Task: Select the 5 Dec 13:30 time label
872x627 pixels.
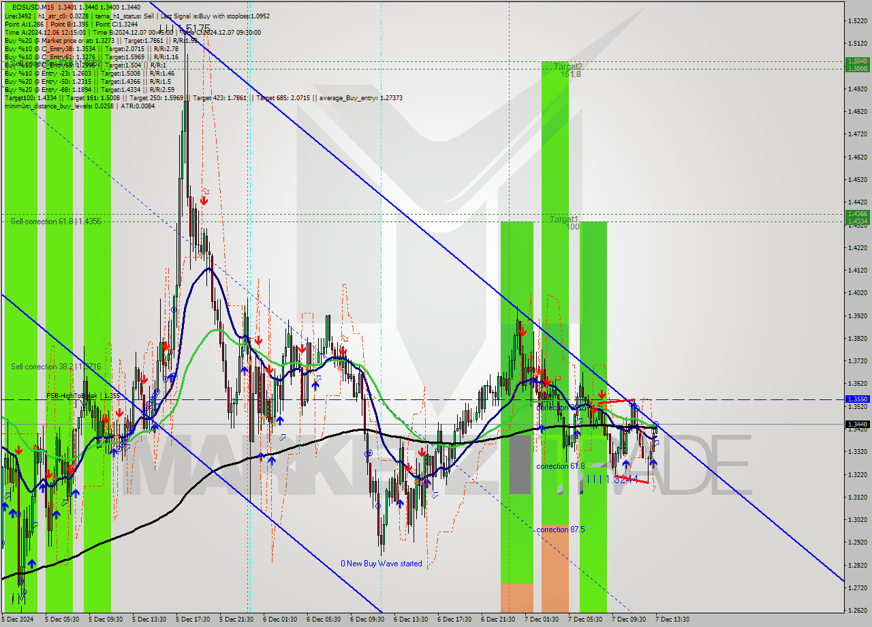Action: pos(149,620)
